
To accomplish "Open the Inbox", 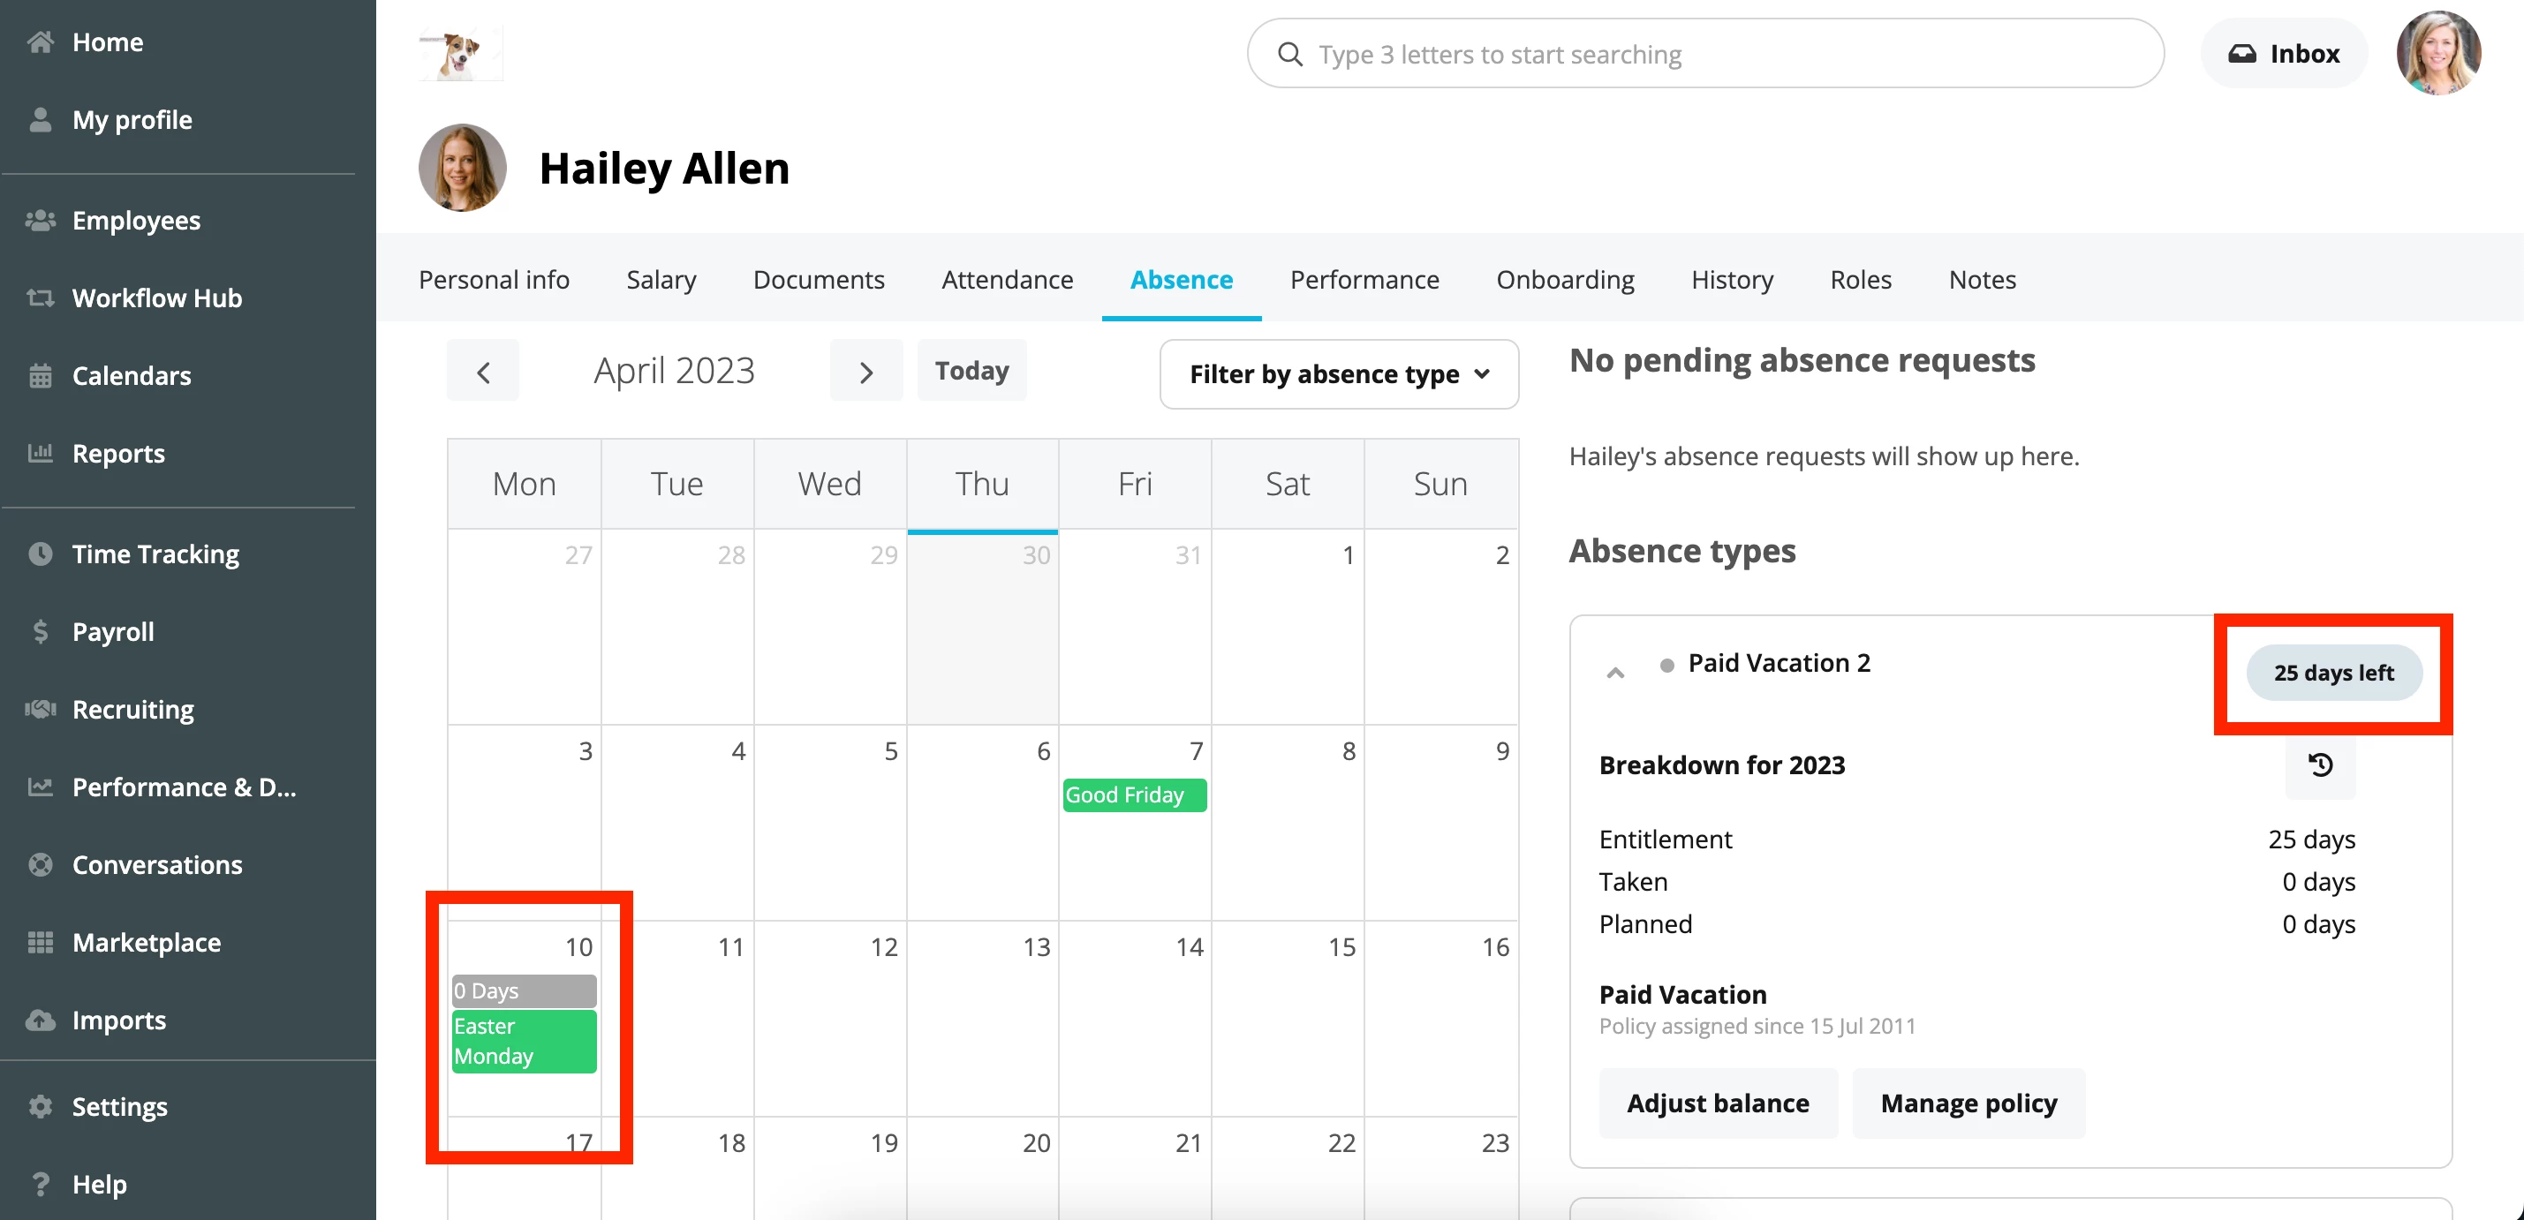I will [x=2284, y=54].
